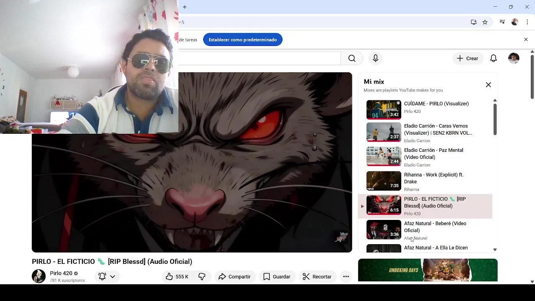Click Establecer como predeterminado button
Image resolution: width=535 pixels, height=301 pixels.
pos(243,40)
